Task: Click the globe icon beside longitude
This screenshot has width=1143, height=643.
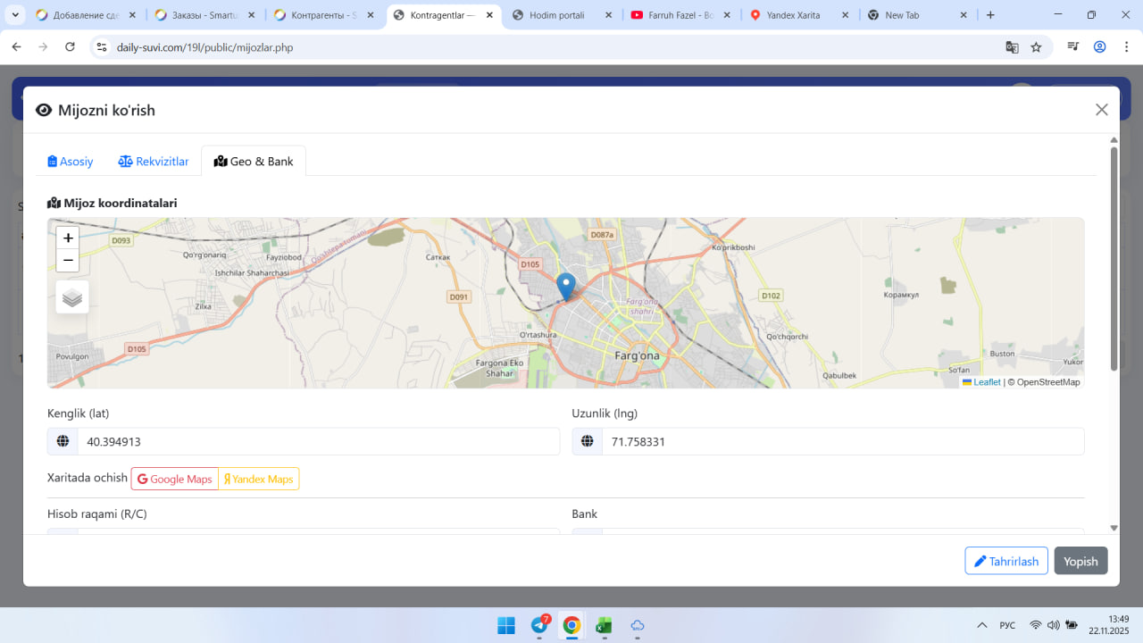Action: tap(588, 441)
